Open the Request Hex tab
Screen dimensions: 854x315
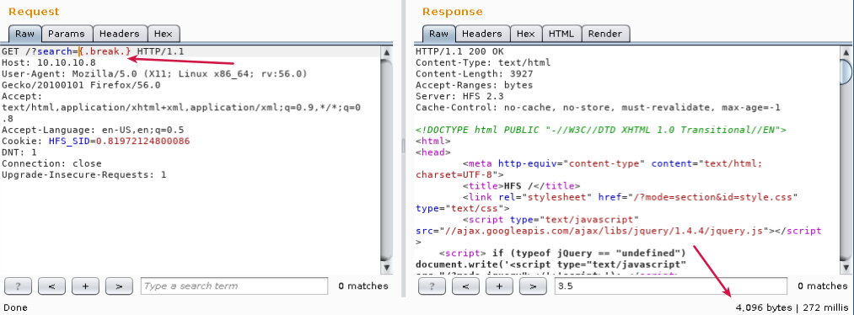(163, 34)
